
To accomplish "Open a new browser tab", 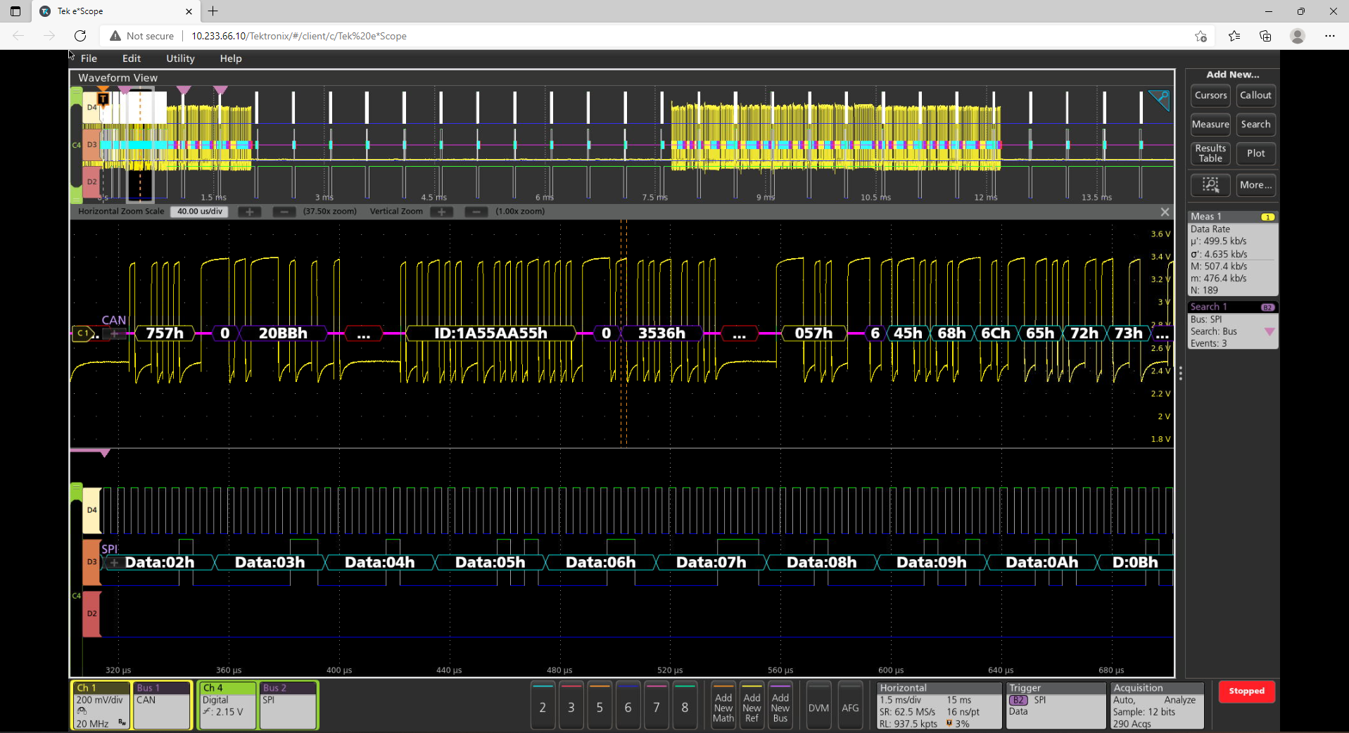I will pos(213,11).
